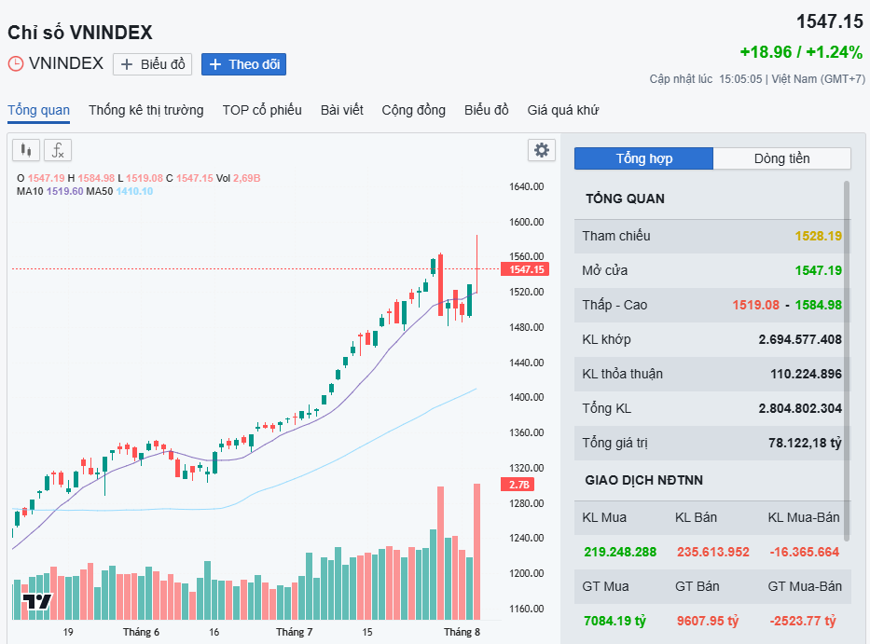Image resolution: width=870 pixels, height=644 pixels.
Task: Click the 1160.00 price axis label
Action: [x=527, y=609]
